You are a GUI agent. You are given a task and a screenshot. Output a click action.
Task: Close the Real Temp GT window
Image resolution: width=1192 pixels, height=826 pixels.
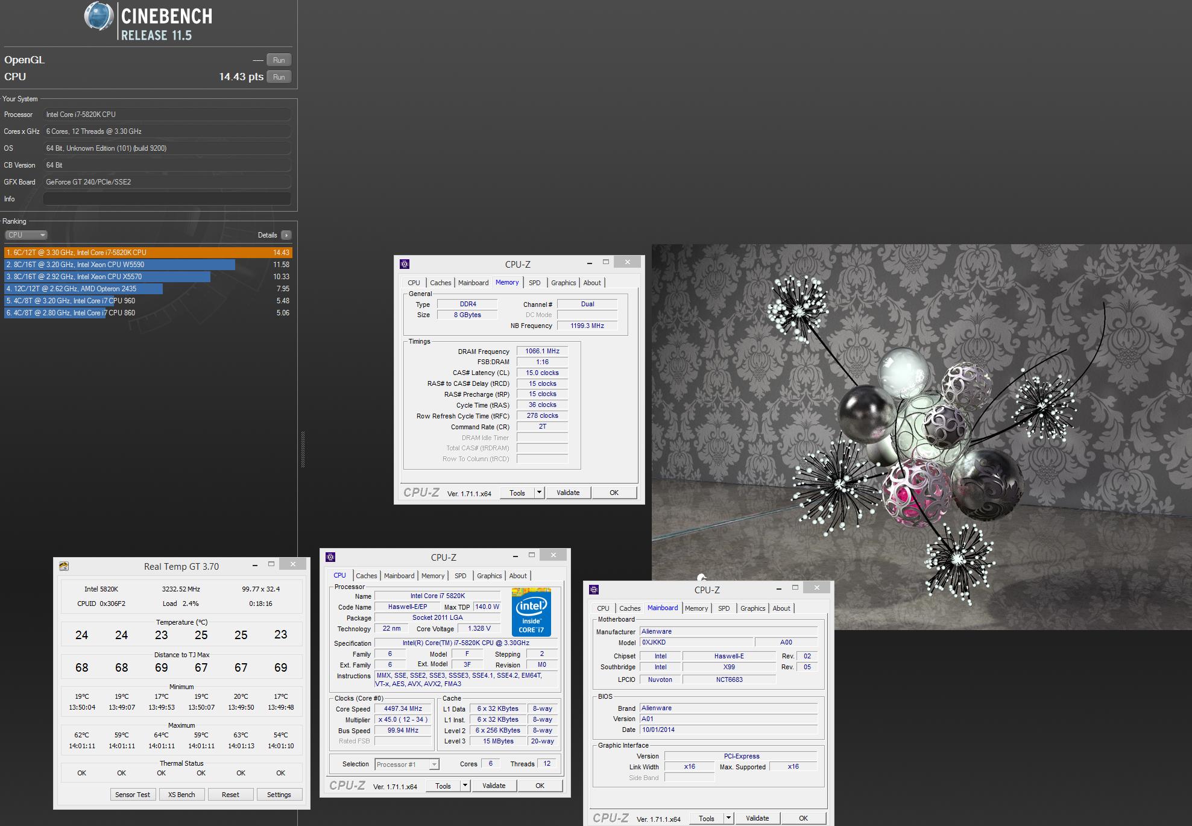293,564
